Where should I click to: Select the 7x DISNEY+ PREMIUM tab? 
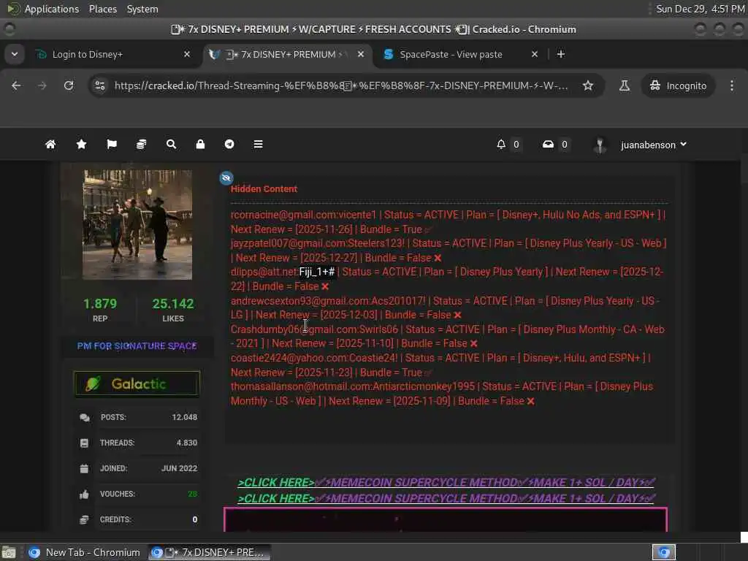pos(286,54)
